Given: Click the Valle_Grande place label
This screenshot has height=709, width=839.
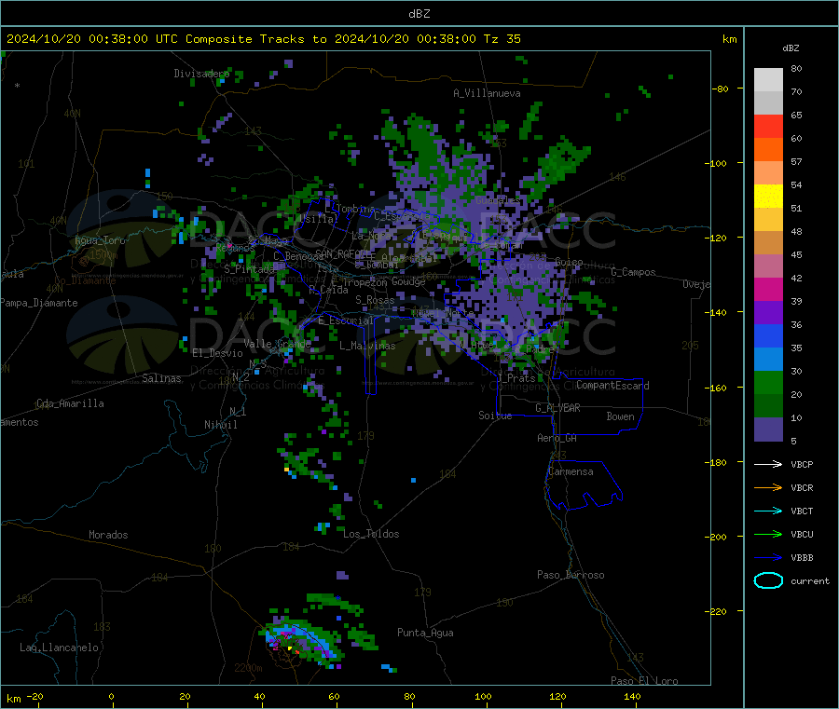Looking at the screenshot, I should (x=277, y=344).
